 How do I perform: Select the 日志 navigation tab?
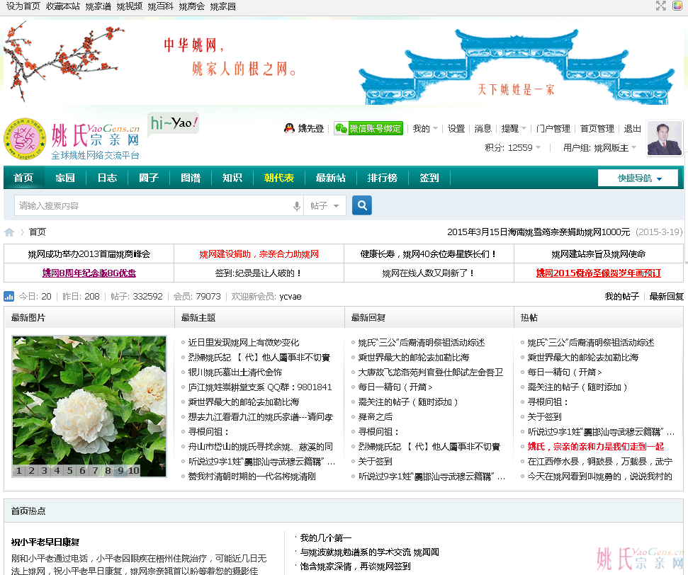107,178
